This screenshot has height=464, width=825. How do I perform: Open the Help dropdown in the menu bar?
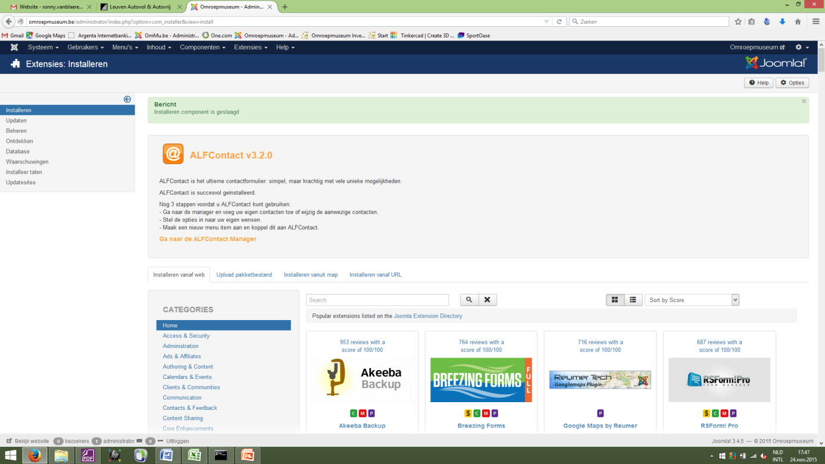pos(285,47)
